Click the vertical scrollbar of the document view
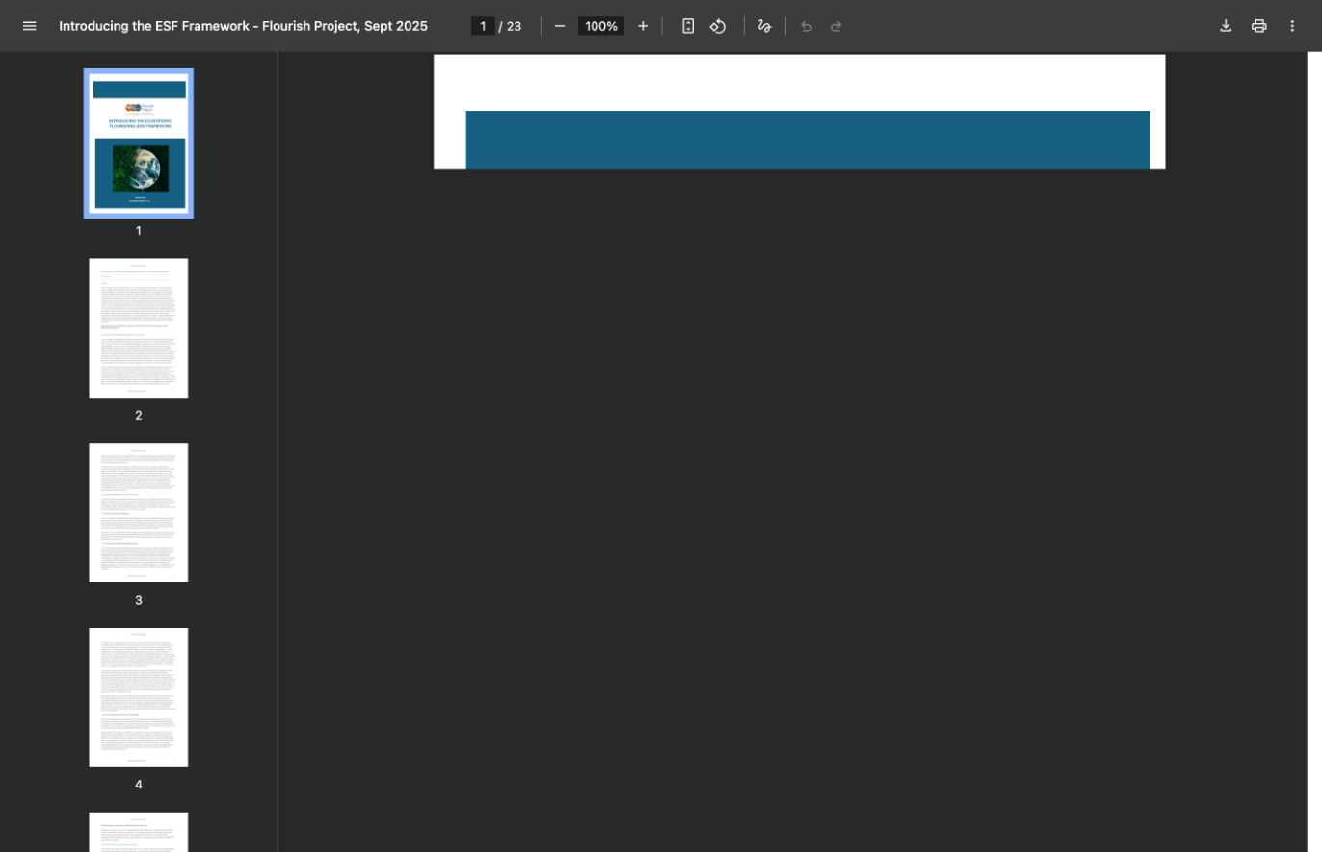 click(x=1314, y=452)
